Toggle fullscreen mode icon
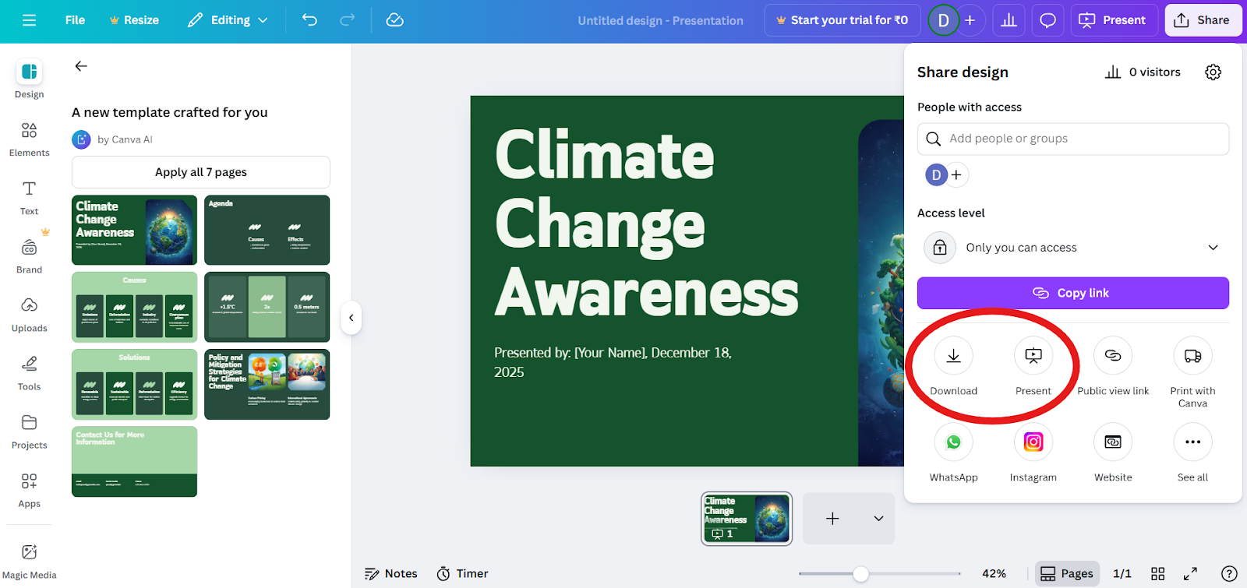The width and height of the screenshot is (1247, 588). (x=1190, y=574)
